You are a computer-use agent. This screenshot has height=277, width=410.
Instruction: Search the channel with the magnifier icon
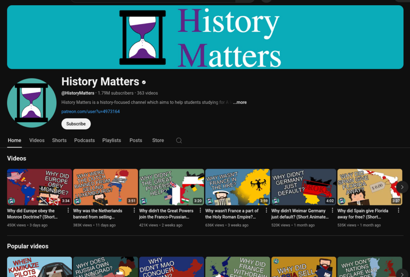point(179,140)
